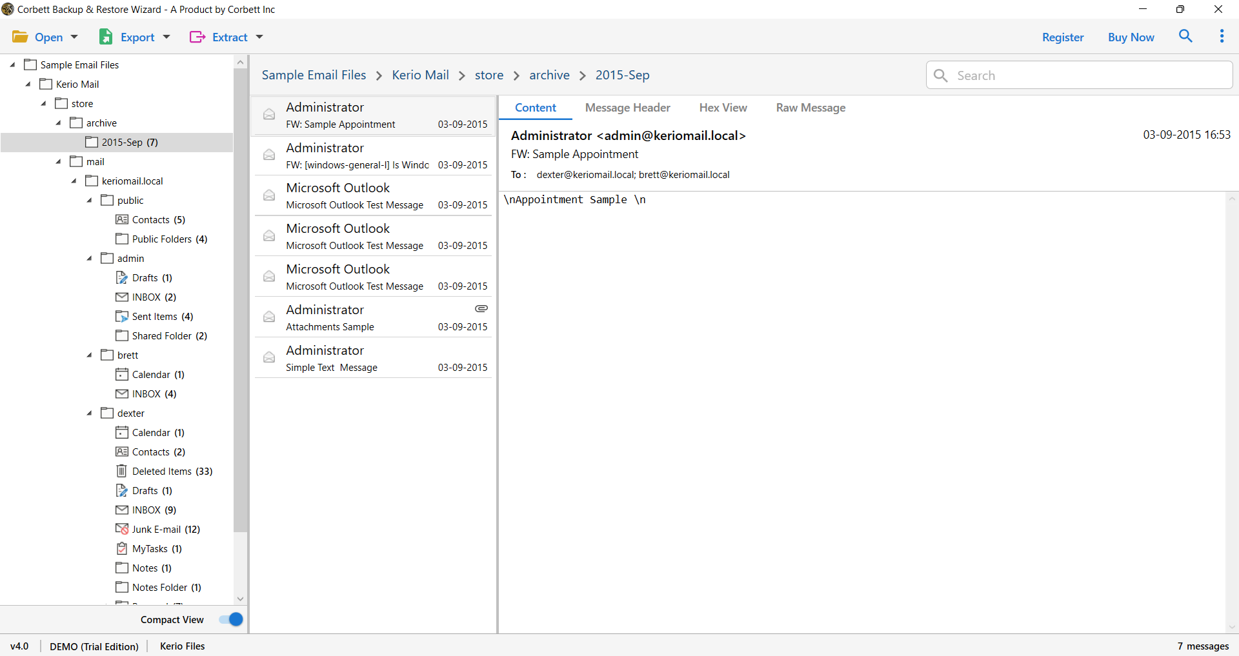This screenshot has width=1239, height=656.
Task: Click the envelope icon of FW: Sample Appointment
Action: [269, 115]
